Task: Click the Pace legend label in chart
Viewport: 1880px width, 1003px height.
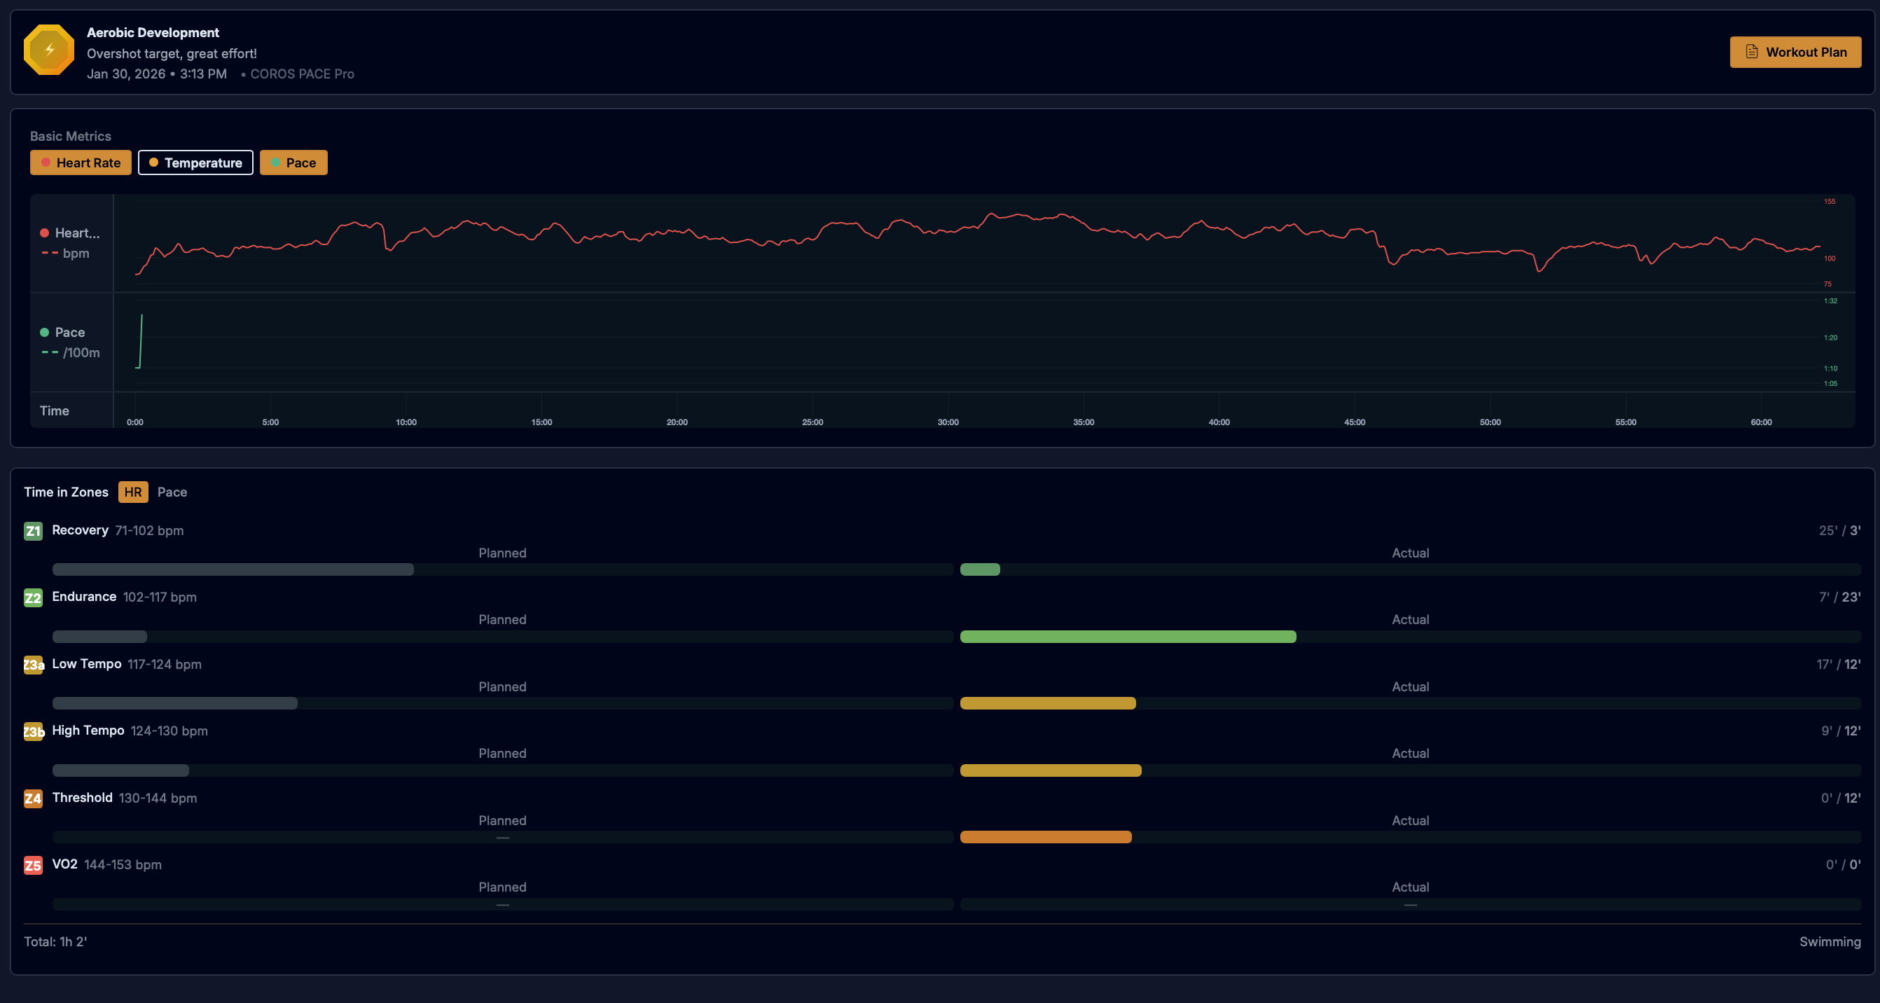Action: tap(69, 332)
